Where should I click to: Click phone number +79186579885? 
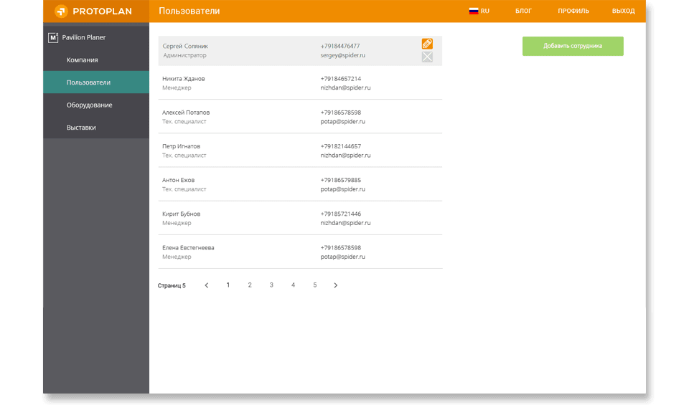click(340, 180)
